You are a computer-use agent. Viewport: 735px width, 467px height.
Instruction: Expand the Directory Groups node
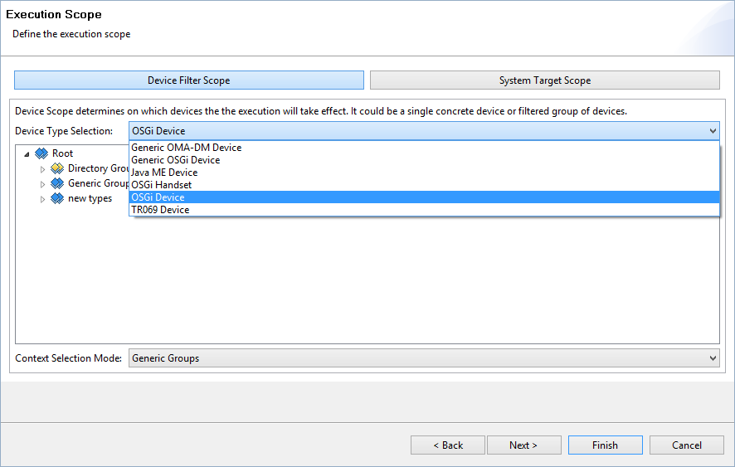click(x=42, y=169)
